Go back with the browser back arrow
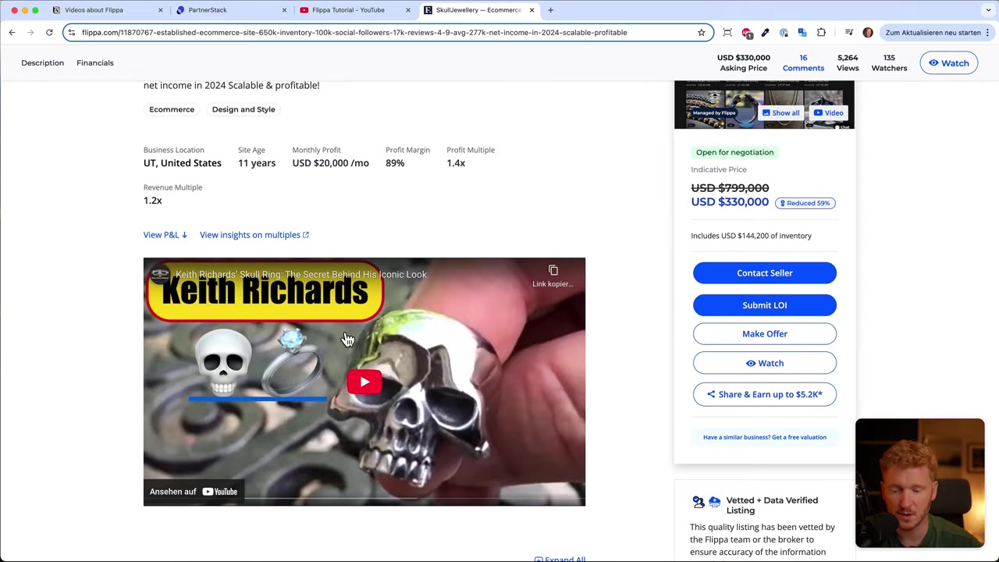 [12, 32]
